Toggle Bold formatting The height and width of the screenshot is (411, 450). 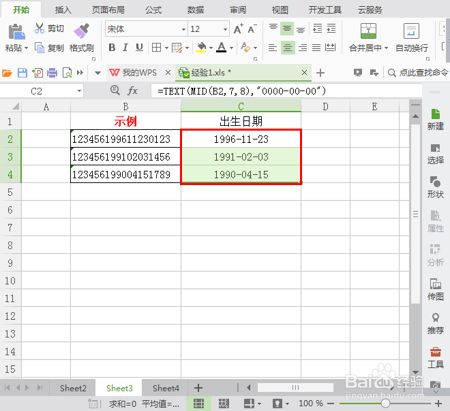pyautogui.click(x=112, y=47)
